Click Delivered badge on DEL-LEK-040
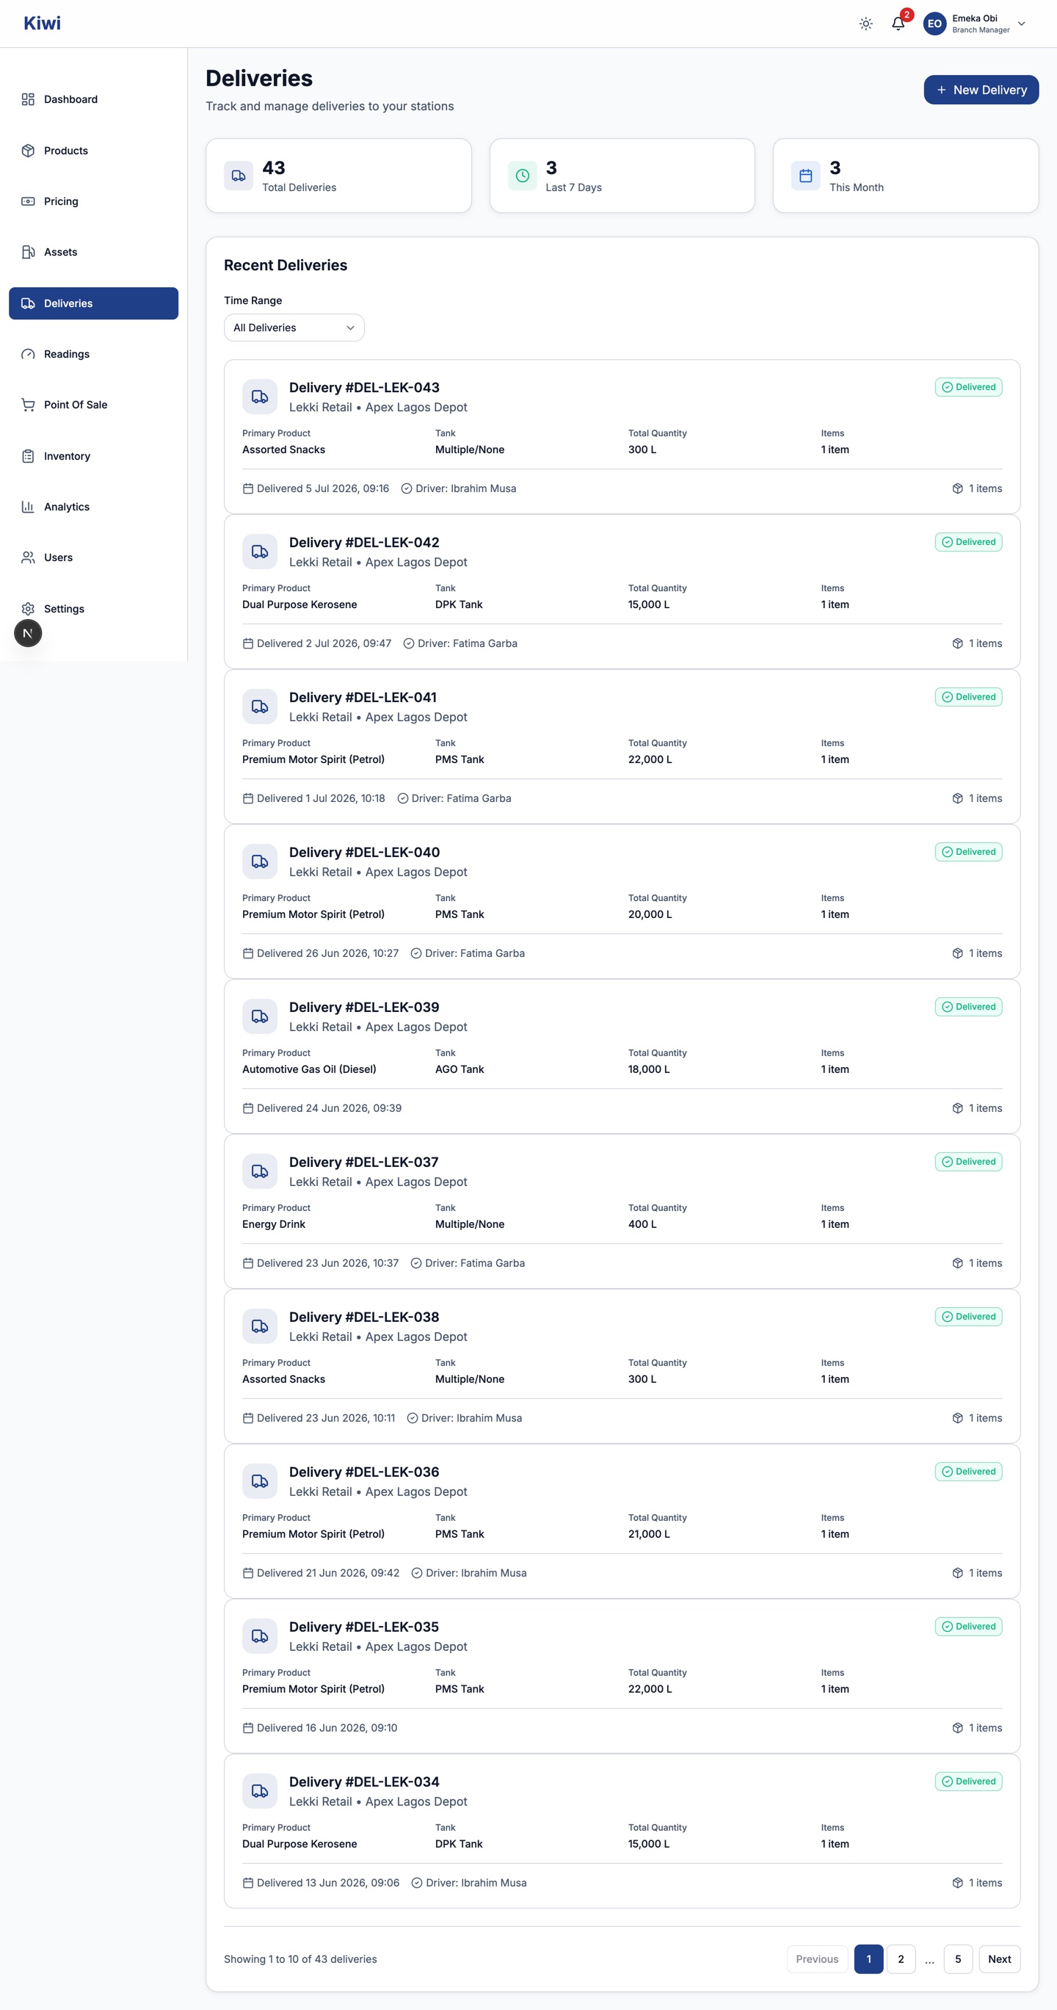Screen dimensions: 1057x2010 968,852
